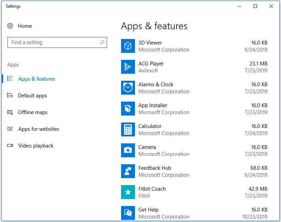Go to Settings Home
The height and width of the screenshot is (222, 281).
coord(25,26)
